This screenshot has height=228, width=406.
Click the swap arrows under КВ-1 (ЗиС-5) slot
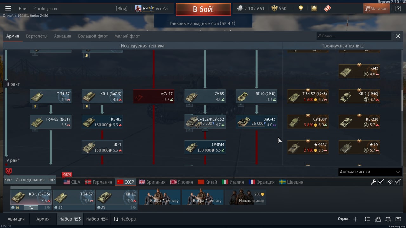31,208
